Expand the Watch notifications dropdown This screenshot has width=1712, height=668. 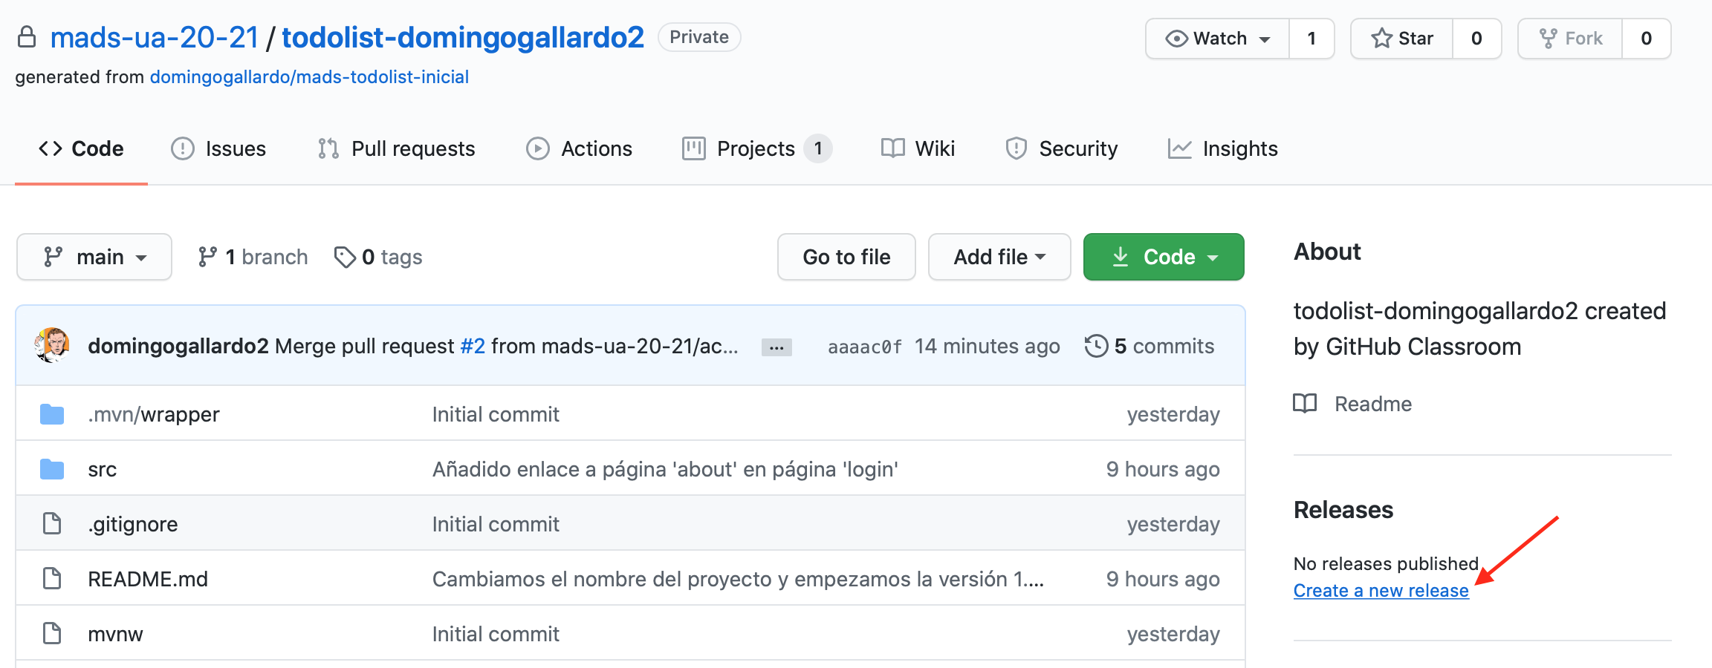1218,39
